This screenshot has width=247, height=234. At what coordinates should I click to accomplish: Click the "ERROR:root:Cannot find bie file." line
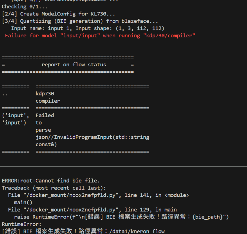click(x=51, y=181)
